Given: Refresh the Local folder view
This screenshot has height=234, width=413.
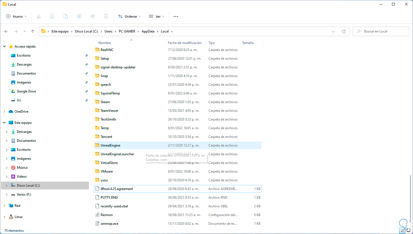Looking at the screenshot, I should pyautogui.click(x=344, y=31).
